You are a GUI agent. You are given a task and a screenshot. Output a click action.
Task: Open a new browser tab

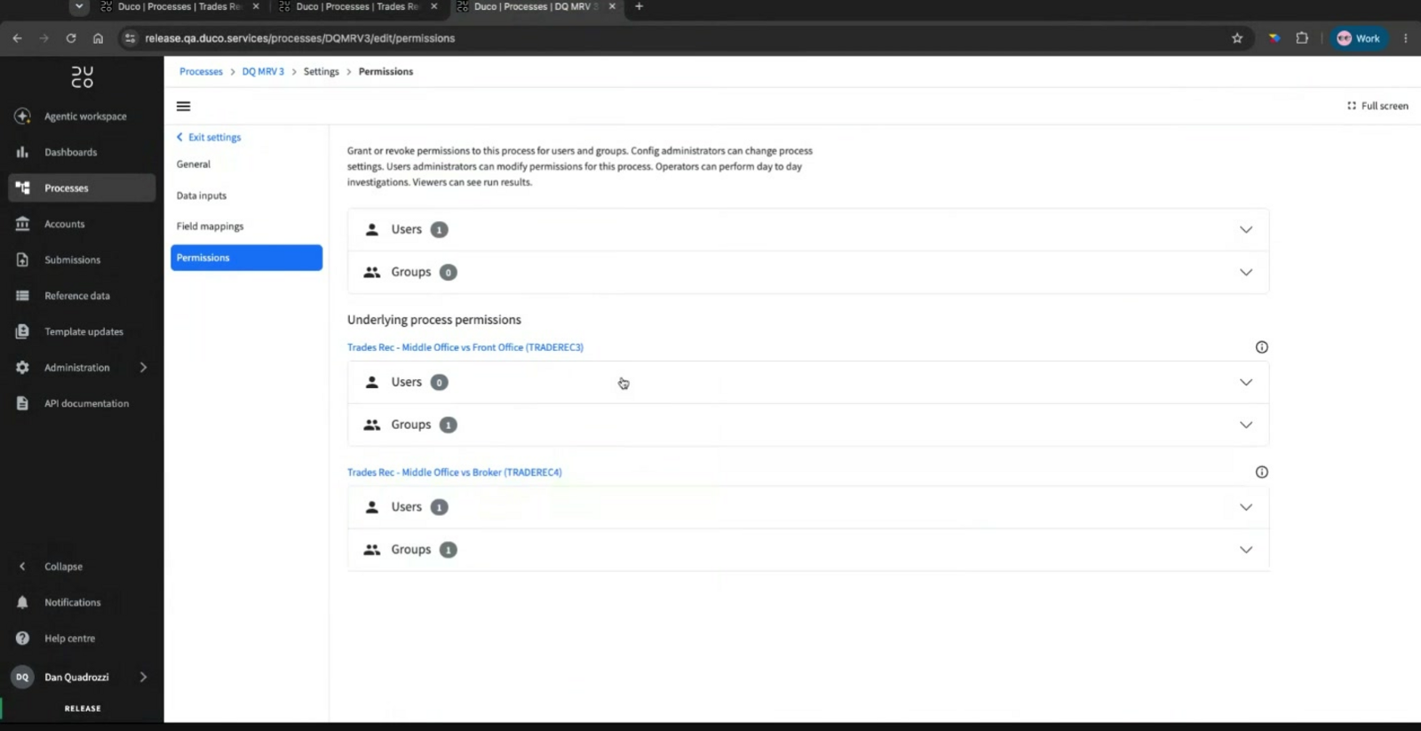tap(639, 6)
